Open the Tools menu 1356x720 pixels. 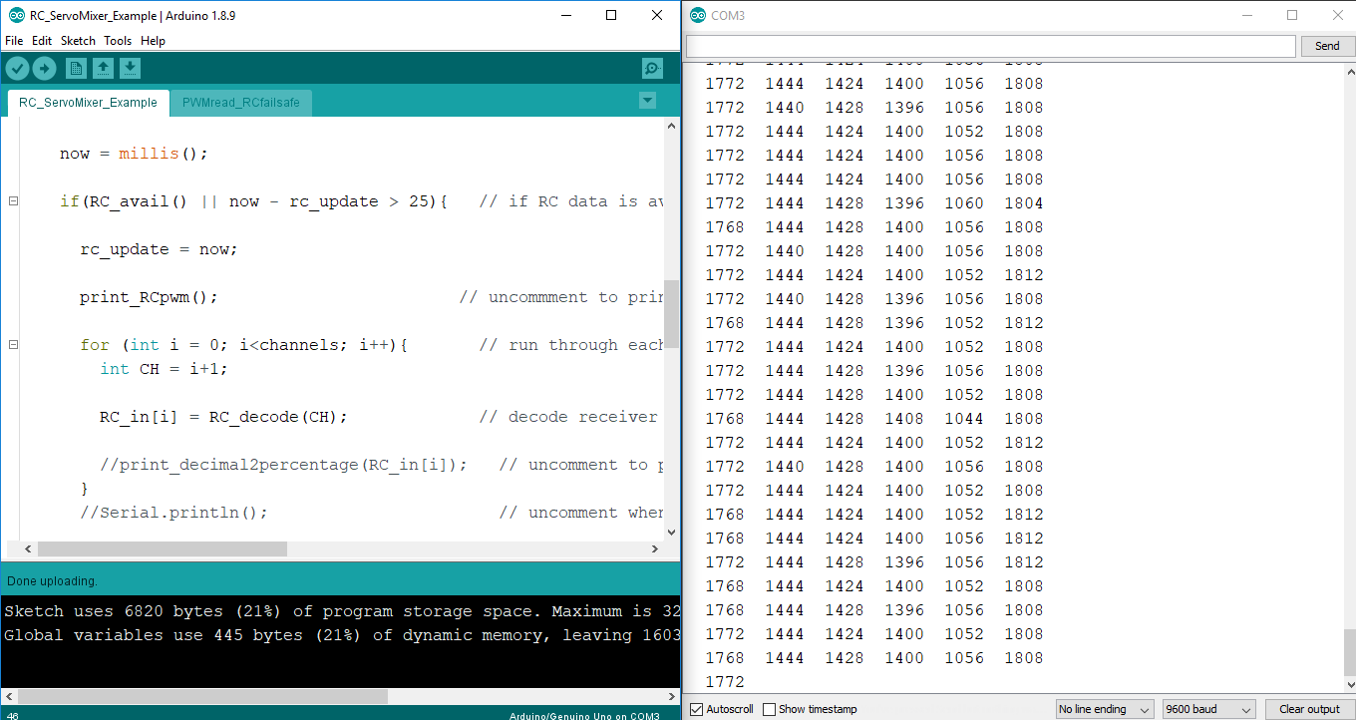(117, 40)
